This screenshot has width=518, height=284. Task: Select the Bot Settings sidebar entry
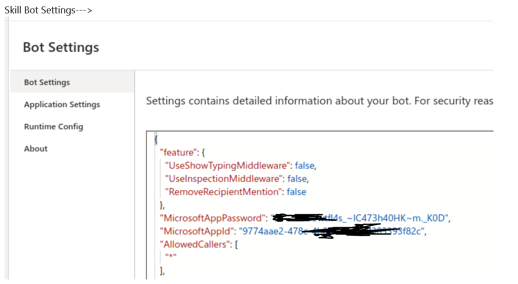(47, 82)
